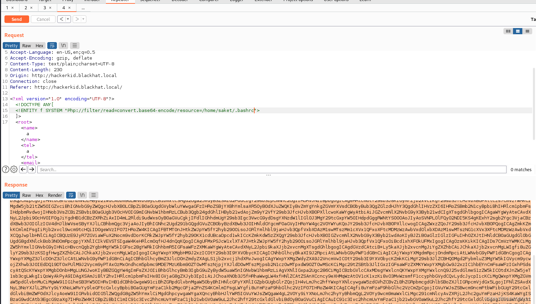The image size is (536, 304).
Task: Open search settings gear
Action: point(14,169)
